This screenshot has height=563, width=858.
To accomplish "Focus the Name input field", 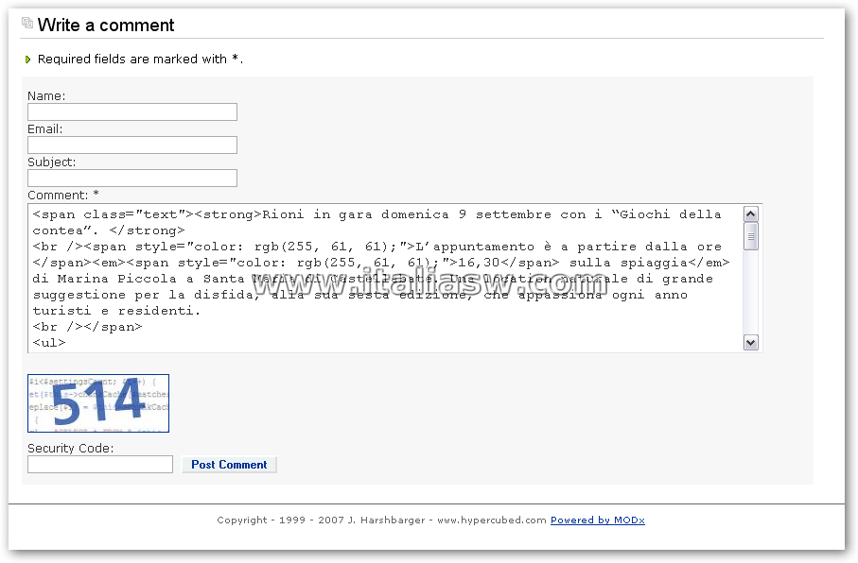I will point(132,112).
